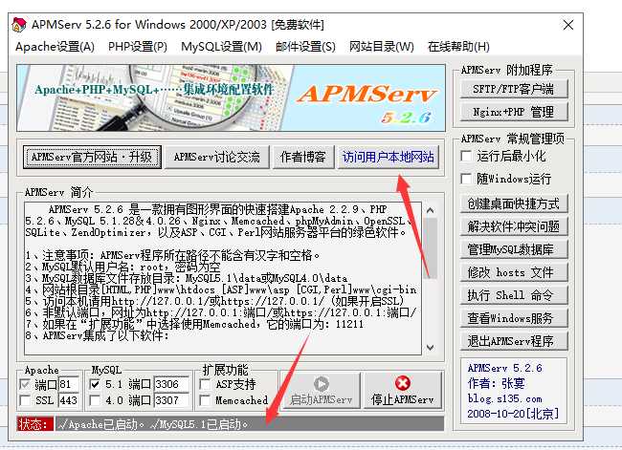Click the status text MySQL5.1已启动
Screen dimensions: 622x450
pyautogui.click(x=199, y=424)
